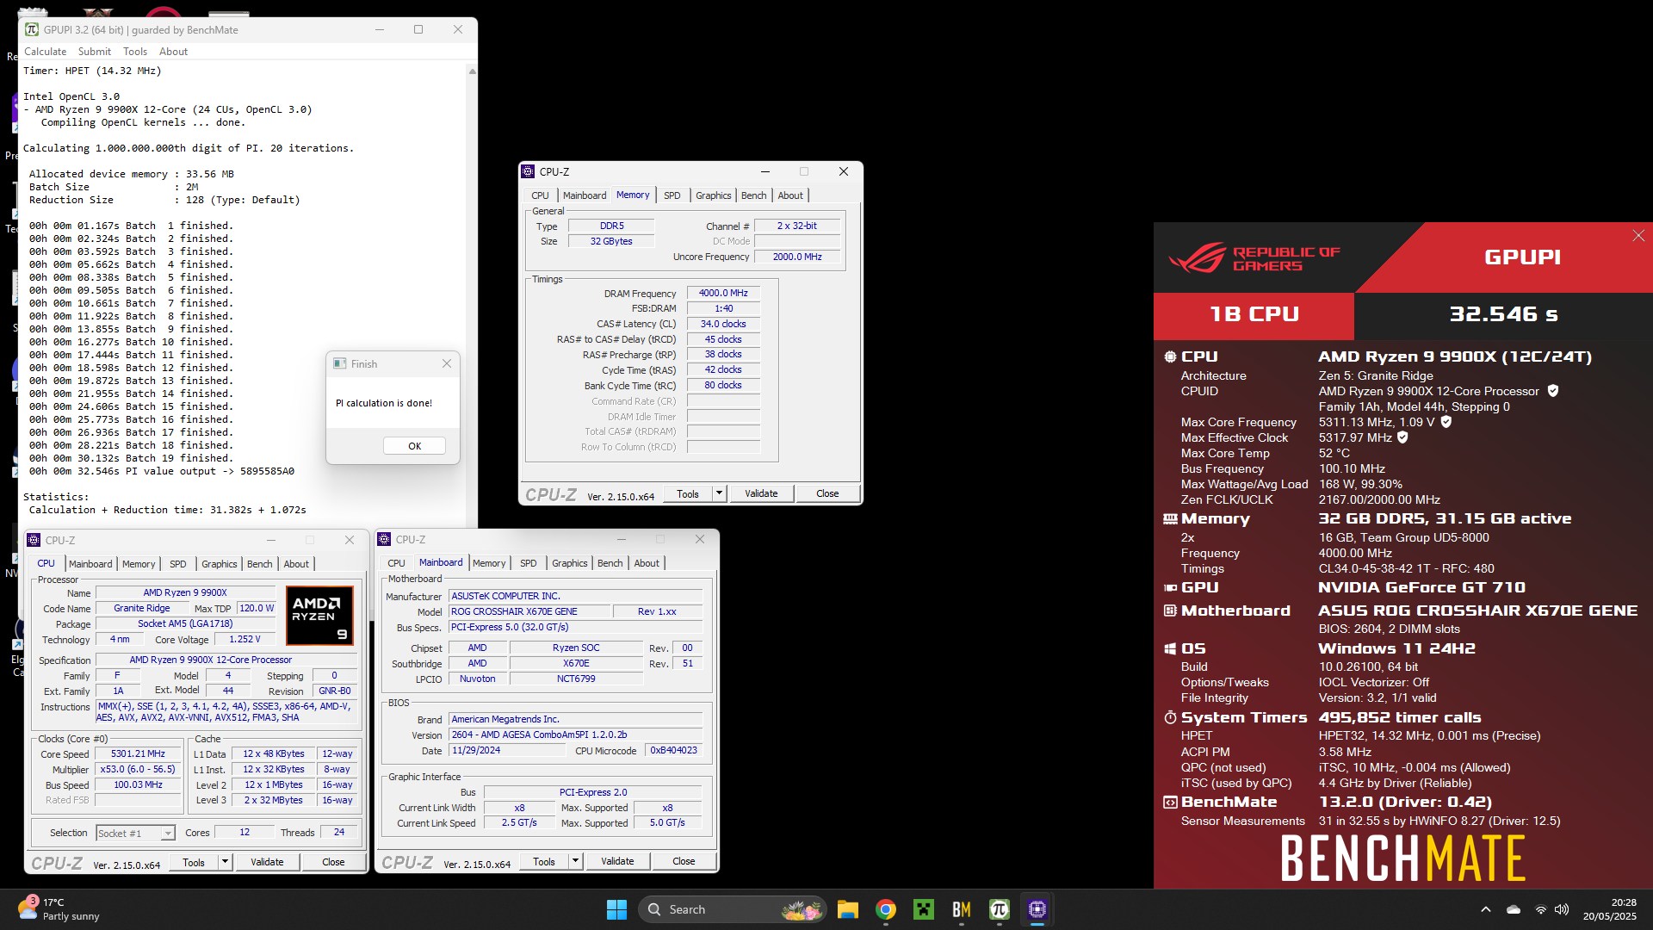Screen dimensions: 1653x930
Task: Open Bench tab in CPU-Z Memory window
Action: tap(753, 195)
